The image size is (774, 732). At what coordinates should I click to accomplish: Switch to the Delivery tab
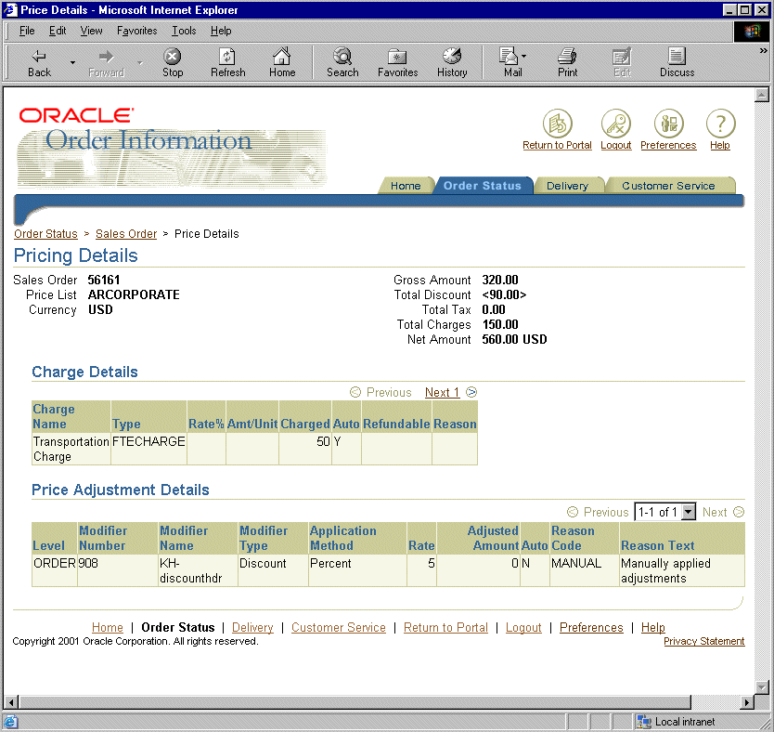567,186
